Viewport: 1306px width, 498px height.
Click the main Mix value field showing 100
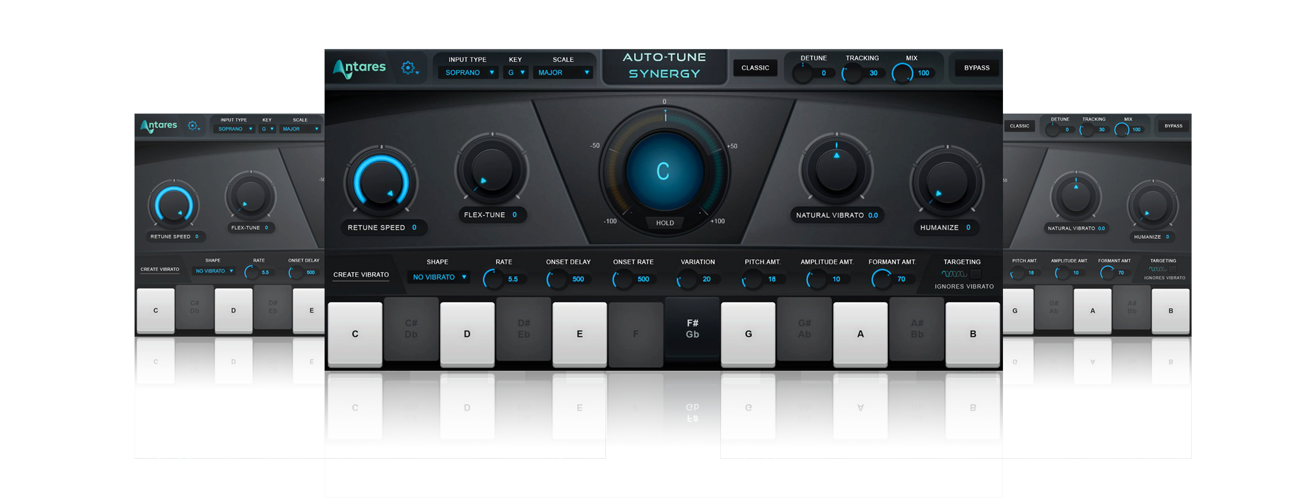coord(923,73)
